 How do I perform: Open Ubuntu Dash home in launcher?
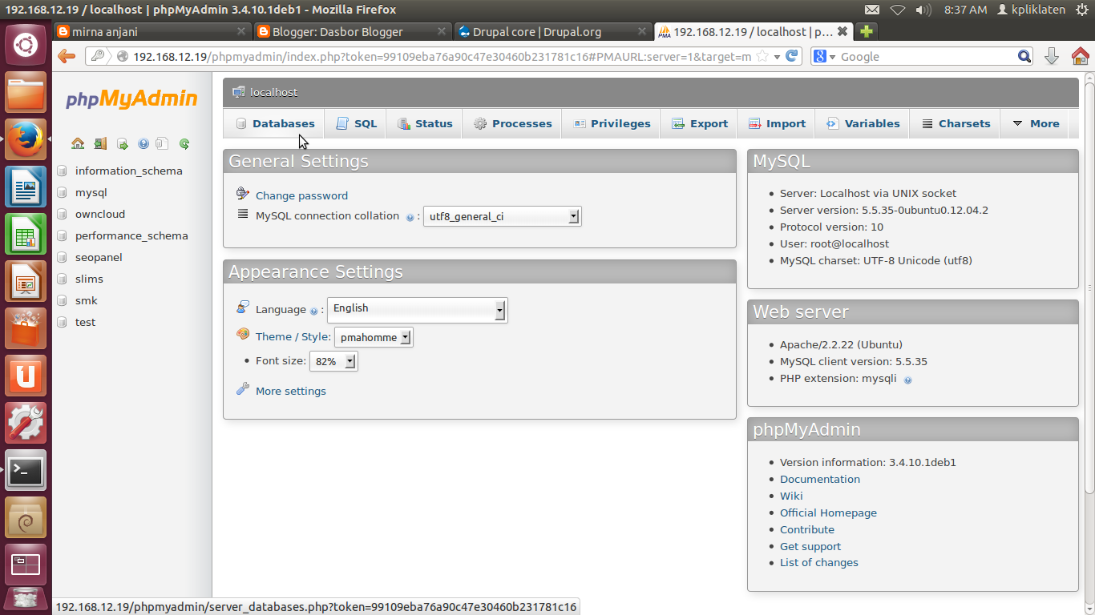tap(26, 44)
